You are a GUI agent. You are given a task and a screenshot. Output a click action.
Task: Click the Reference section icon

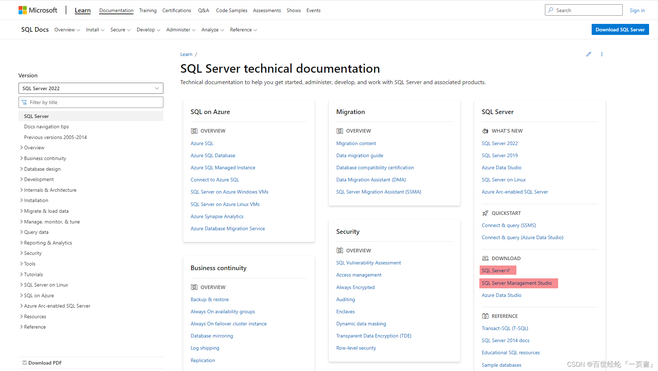tap(485, 316)
